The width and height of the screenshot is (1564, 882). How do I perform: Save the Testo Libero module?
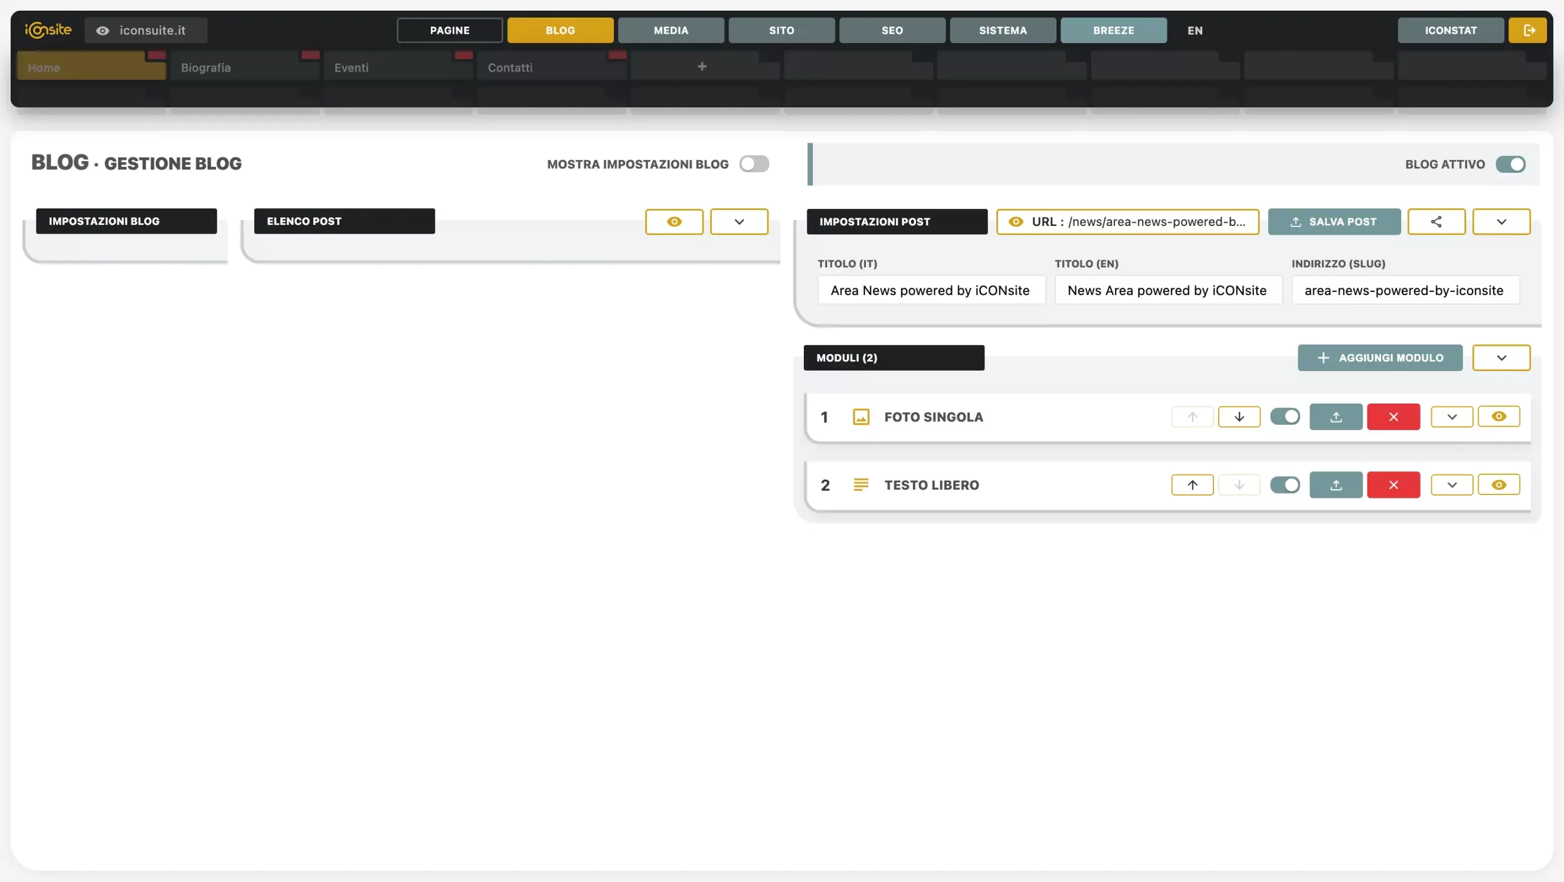pyautogui.click(x=1336, y=485)
